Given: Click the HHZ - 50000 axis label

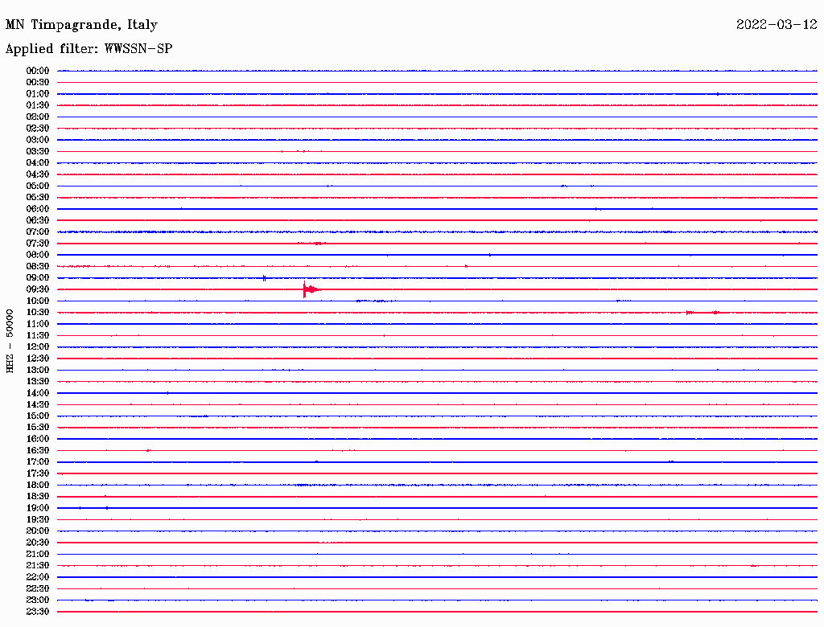Looking at the screenshot, I should click(10, 341).
